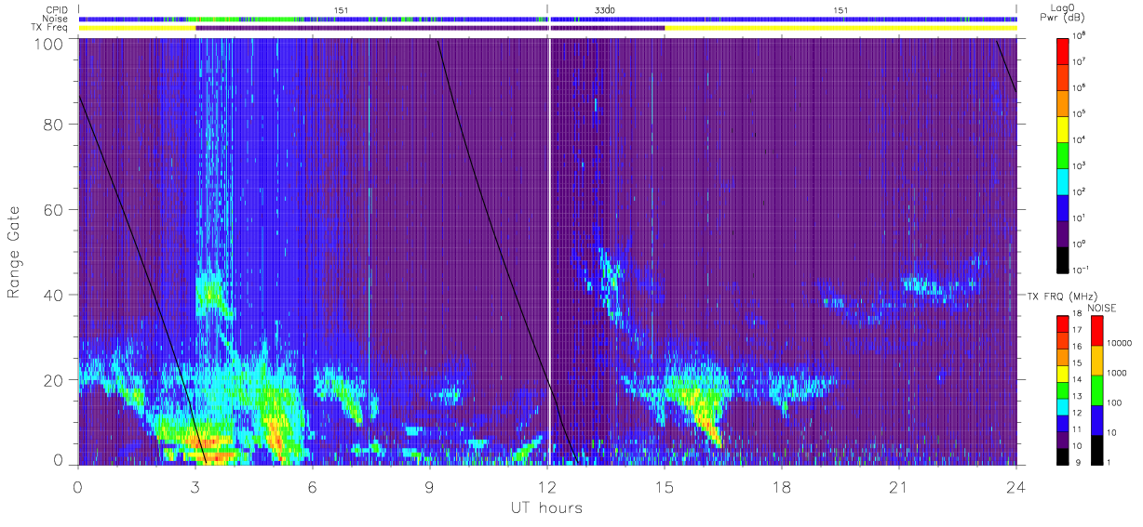Select the orange swatch in the NOISE colorbar

click(x=1096, y=360)
